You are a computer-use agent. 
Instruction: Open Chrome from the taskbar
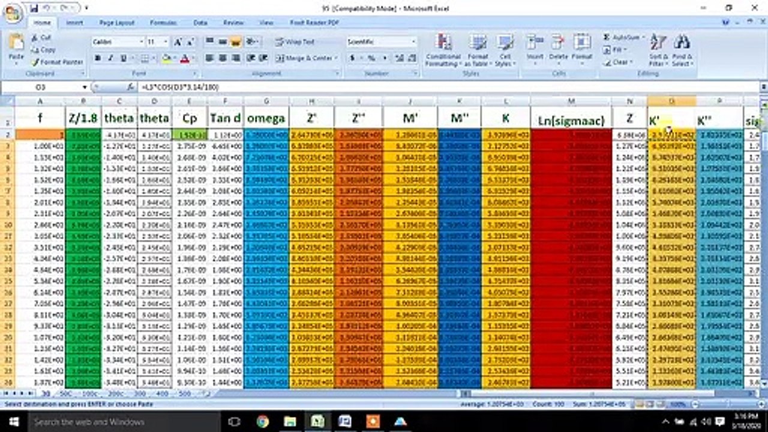pyautogui.click(x=263, y=421)
